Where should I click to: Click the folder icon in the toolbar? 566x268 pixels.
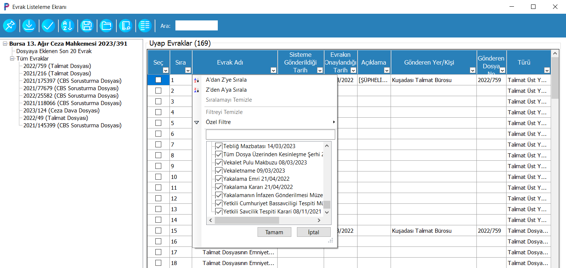106,26
